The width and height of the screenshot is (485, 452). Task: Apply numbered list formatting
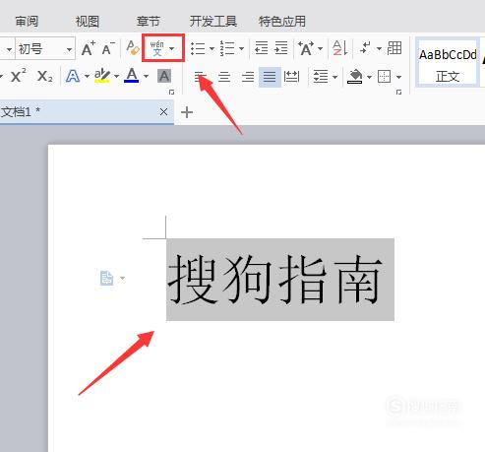[x=227, y=48]
